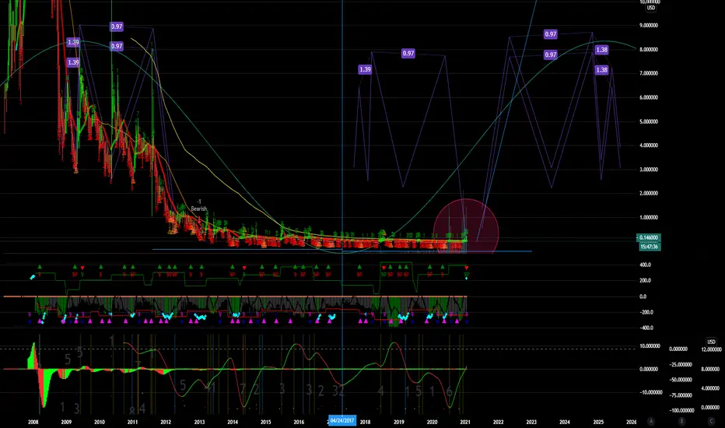The image size is (725, 428).
Task: Click the 2015 year label on time axis
Action: tap(265, 422)
